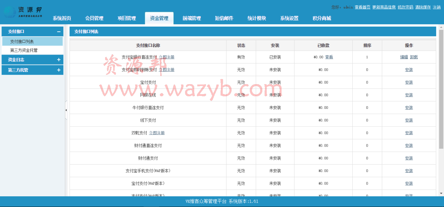Click the 排序 column header
444x207 pixels.
tap(367, 45)
